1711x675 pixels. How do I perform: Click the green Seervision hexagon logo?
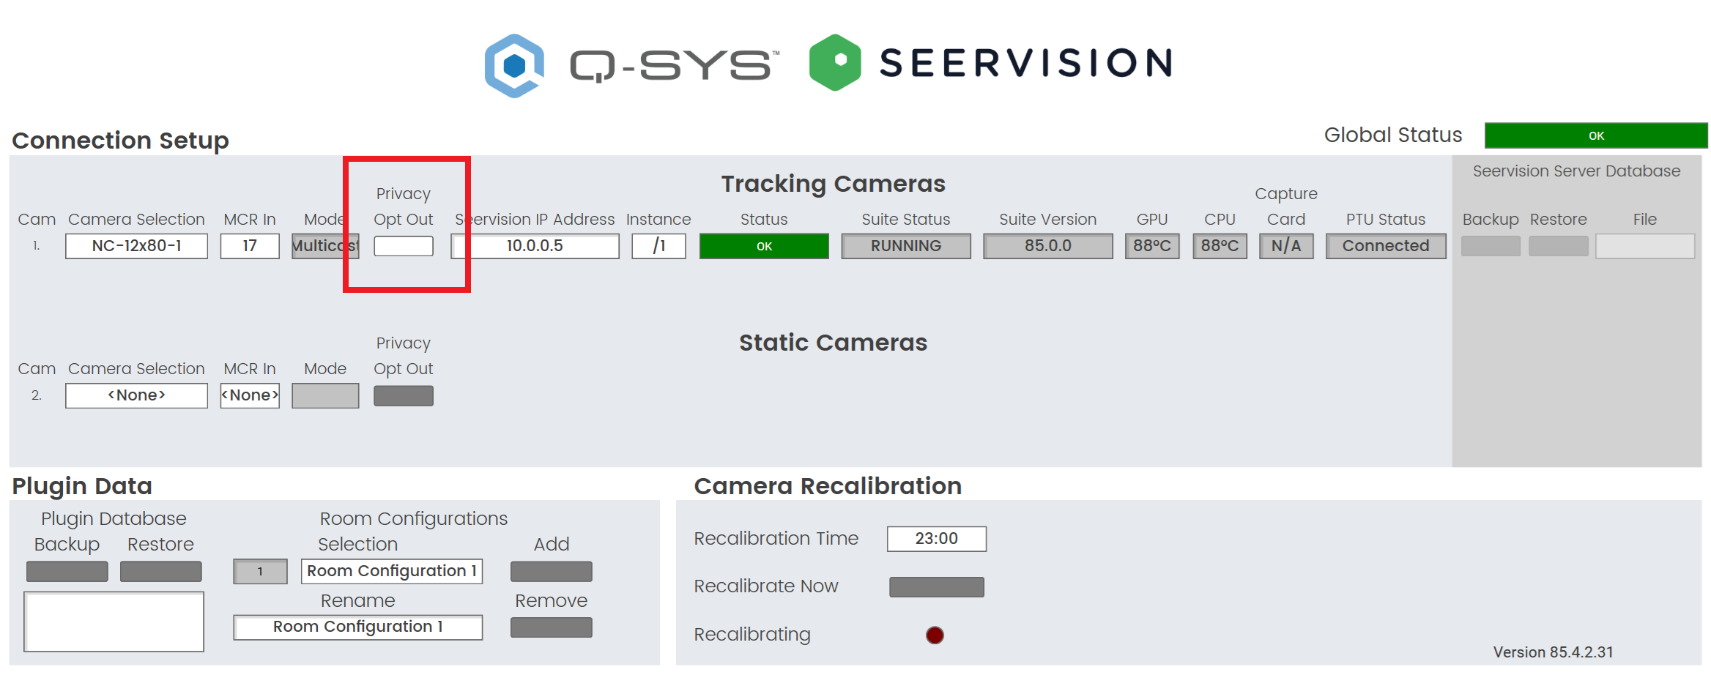pyautogui.click(x=834, y=62)
